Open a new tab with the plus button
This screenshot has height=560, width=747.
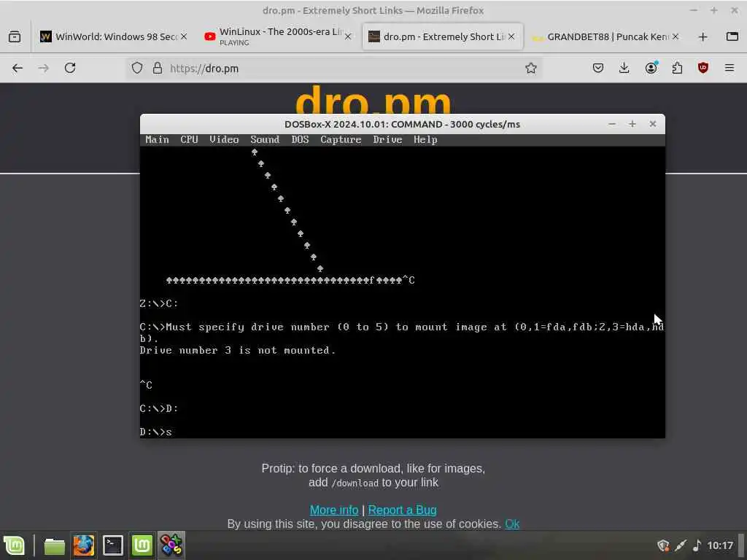point(703,36)
